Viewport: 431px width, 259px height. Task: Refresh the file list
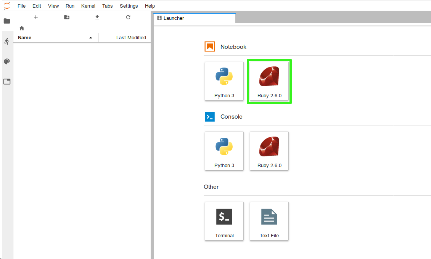[128, 17]
